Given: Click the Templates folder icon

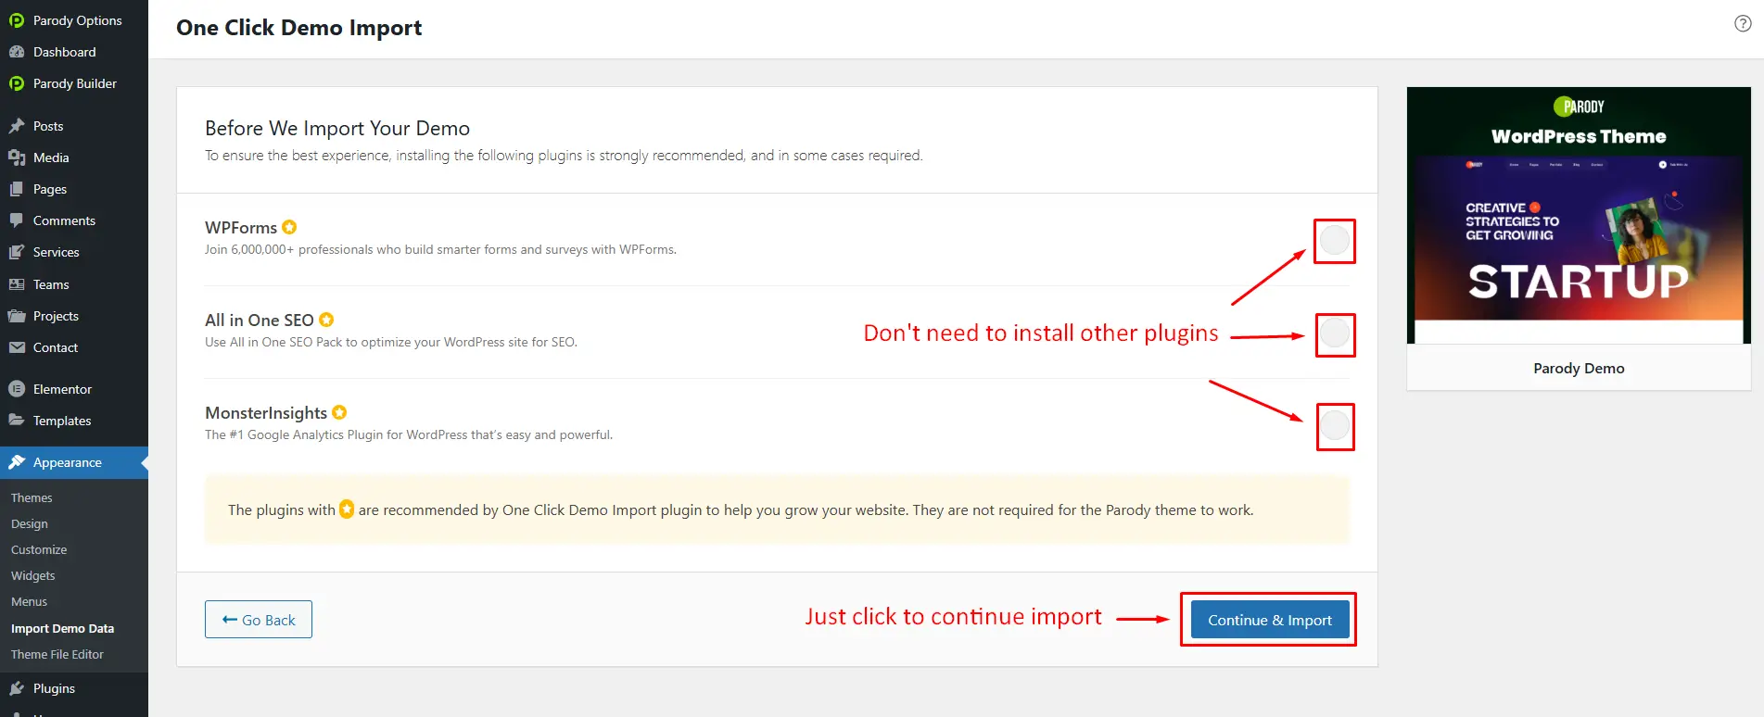Looking at the screenshot, I should tap(17, 421).
